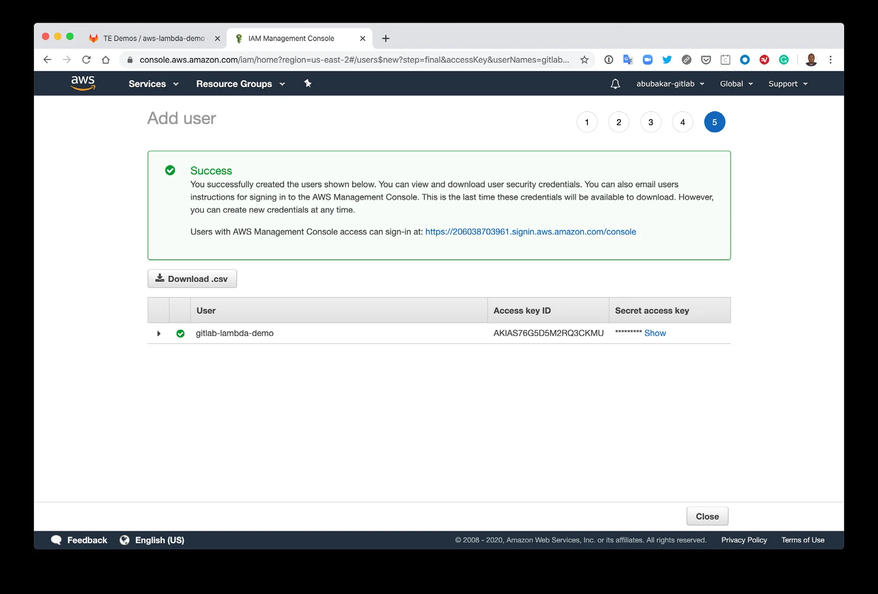Reload the page using refresh icon
The height and width of the screenshot is (594, 878).
click(86, 60)
